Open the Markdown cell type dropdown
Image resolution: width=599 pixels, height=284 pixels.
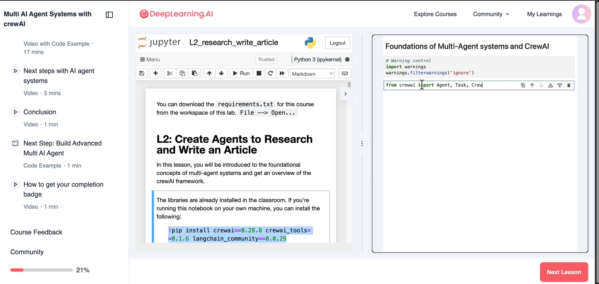point(312,74)
